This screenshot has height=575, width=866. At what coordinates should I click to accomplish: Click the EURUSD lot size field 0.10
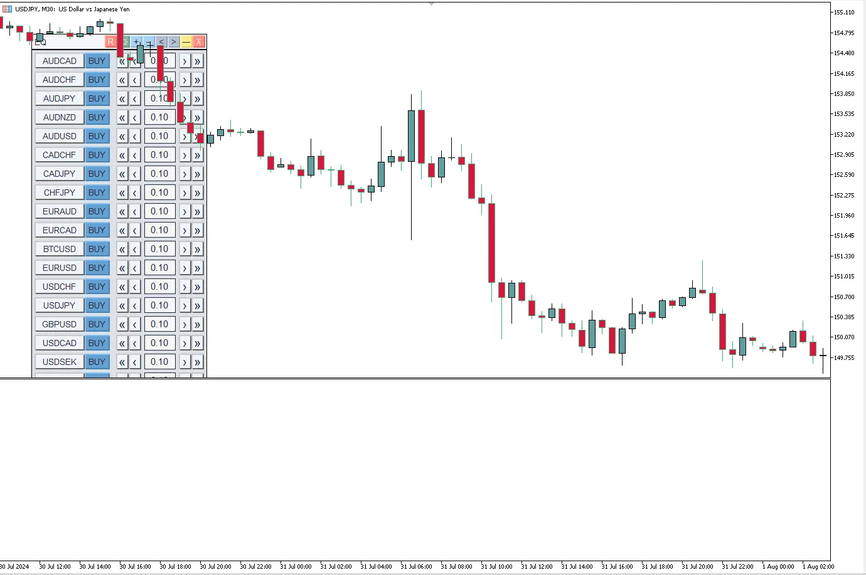[159, 268]
